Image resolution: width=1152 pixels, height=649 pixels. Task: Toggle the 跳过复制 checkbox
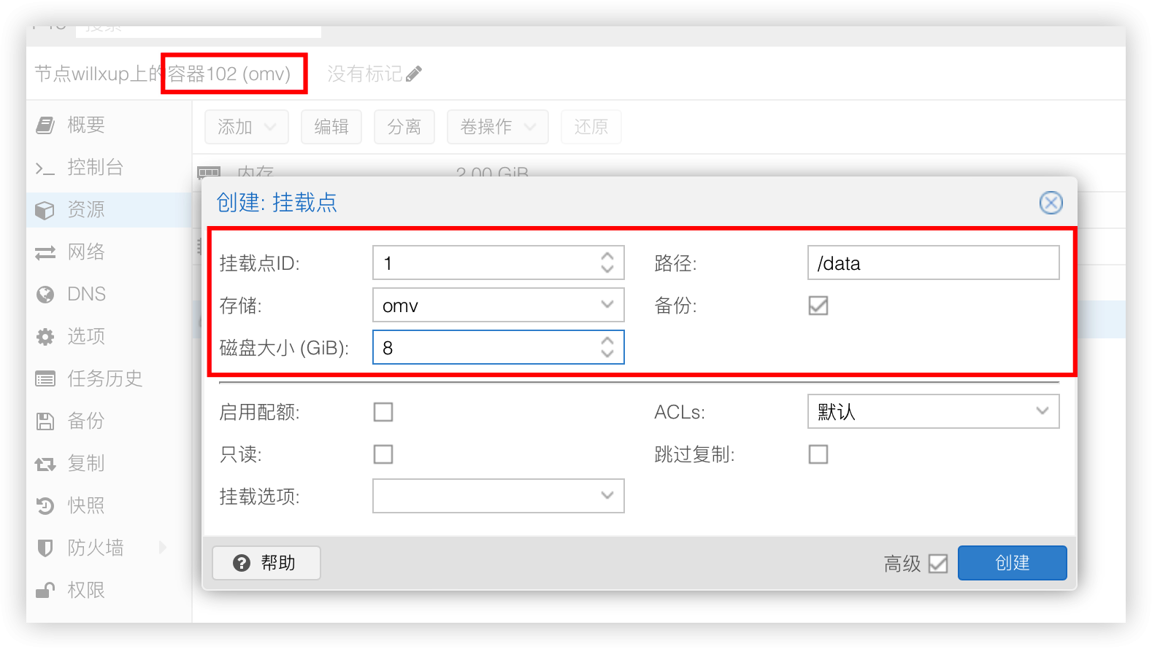[x=818, y=454]
